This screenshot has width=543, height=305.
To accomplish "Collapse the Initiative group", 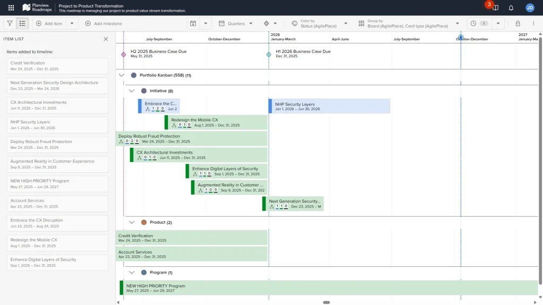I will pyautogui.click(x=132, y=91).
